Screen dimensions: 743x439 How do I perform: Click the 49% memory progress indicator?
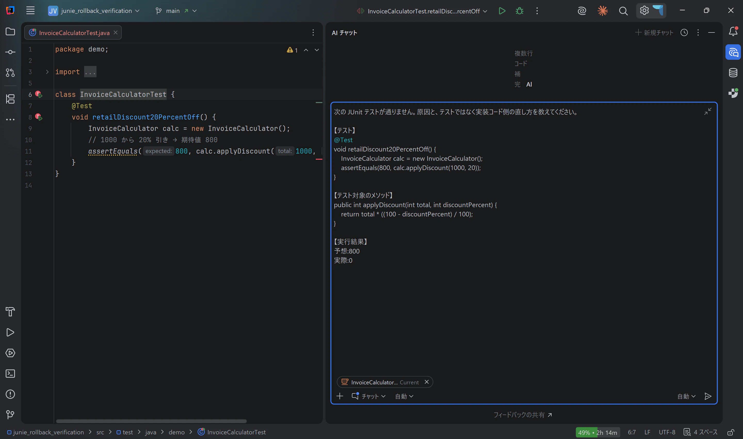[597, 433]
